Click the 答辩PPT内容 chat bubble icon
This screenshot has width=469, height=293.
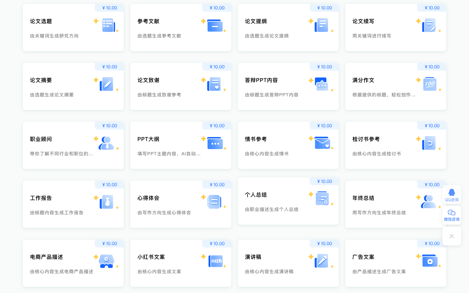point(322,84)
